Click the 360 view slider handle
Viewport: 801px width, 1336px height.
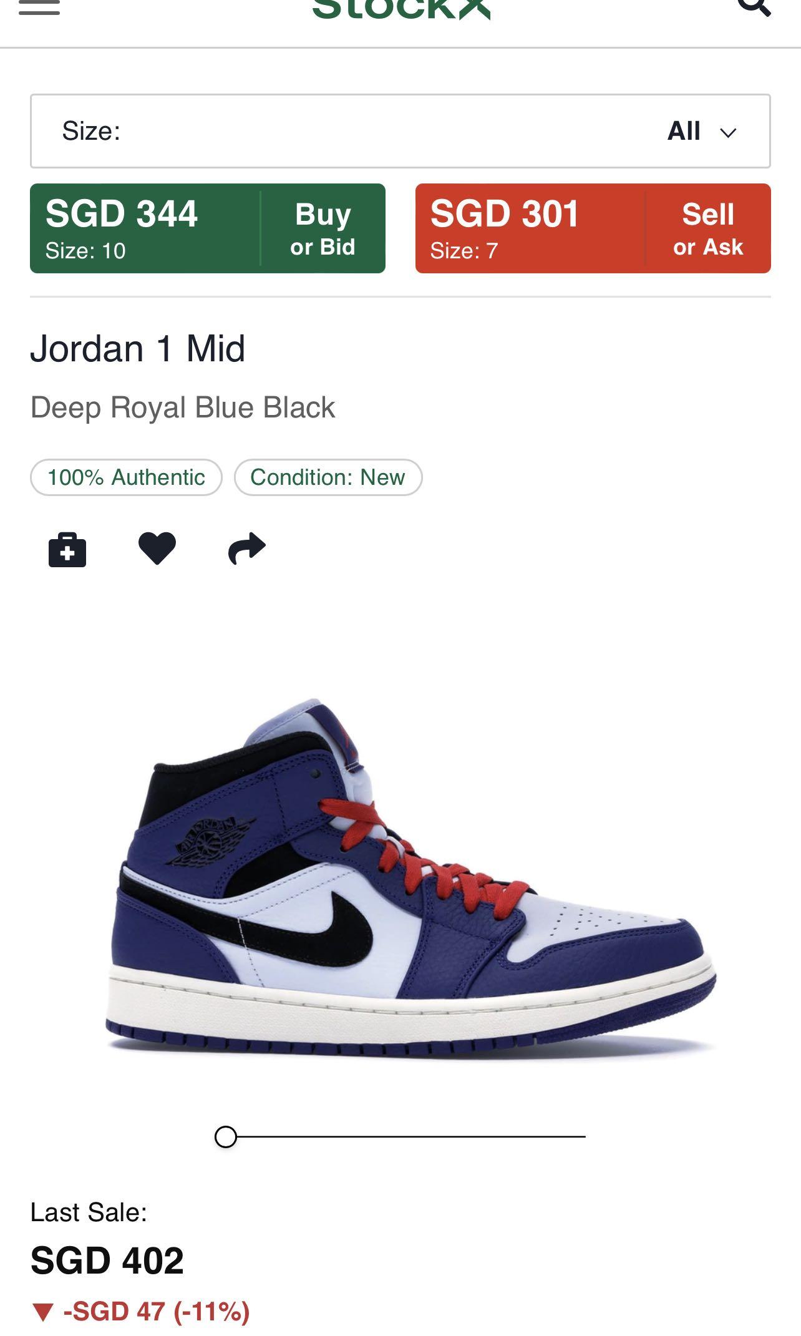pyautogui.click(x=226, y=1137)
